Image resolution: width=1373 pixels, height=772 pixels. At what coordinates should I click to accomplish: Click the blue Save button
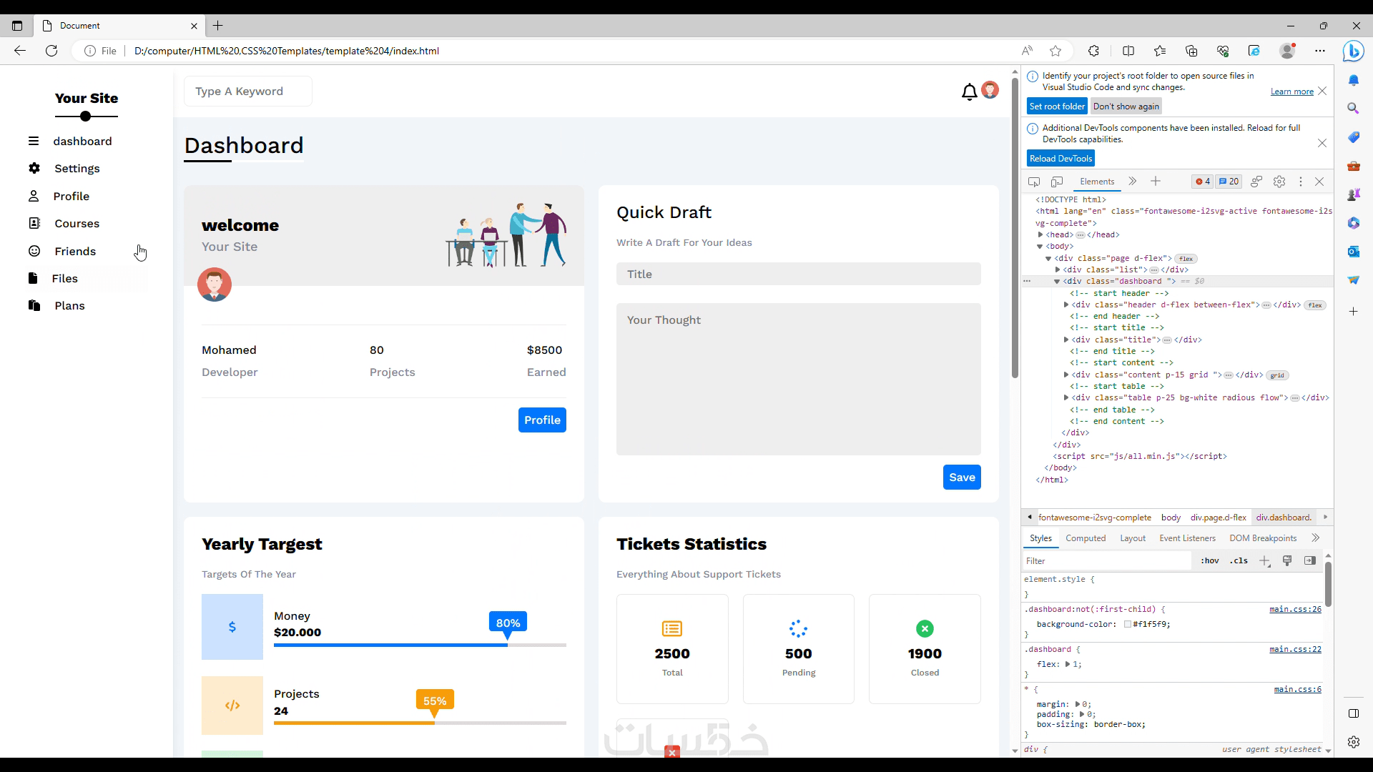(x=961, y=477)
